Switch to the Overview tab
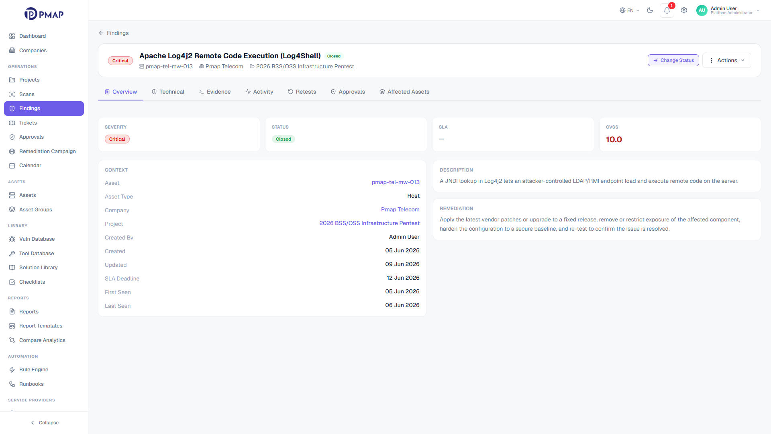The image size is (771, 434). [x=120, y=92]
